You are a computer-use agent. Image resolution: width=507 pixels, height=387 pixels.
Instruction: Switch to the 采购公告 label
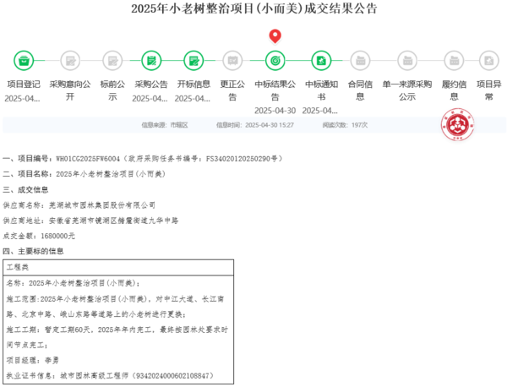(x=150, y=84)
